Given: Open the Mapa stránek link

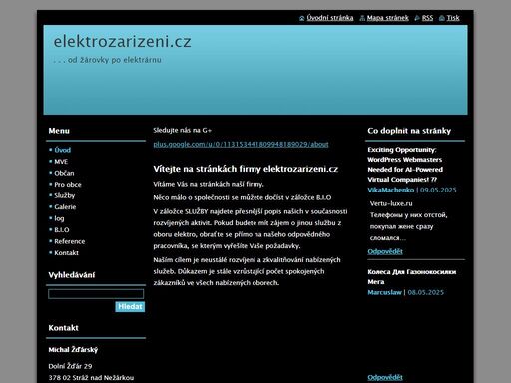Looking at the screenshot, I should pos(387,18).
